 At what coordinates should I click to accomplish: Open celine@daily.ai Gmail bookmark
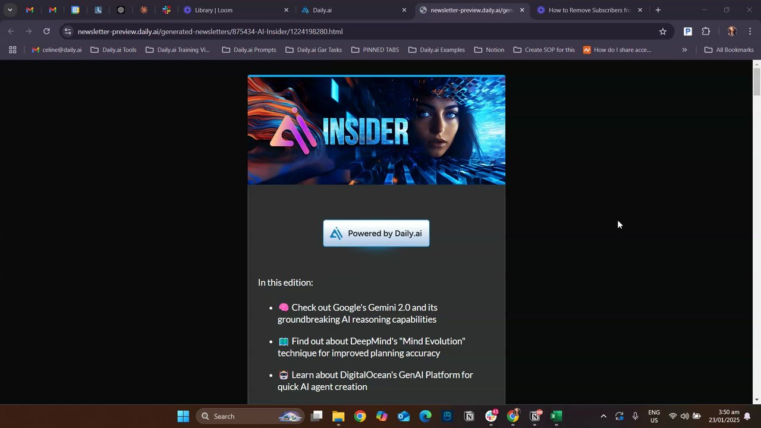click(x=56, y=50)
